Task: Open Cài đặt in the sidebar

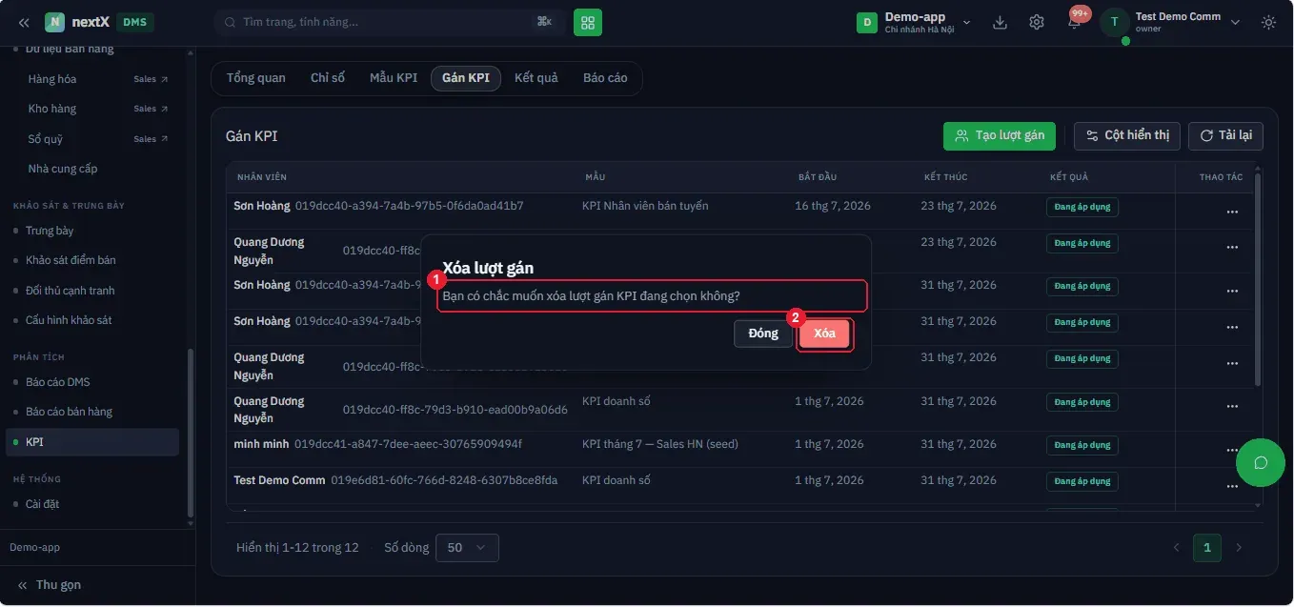Action: (43, 504)
